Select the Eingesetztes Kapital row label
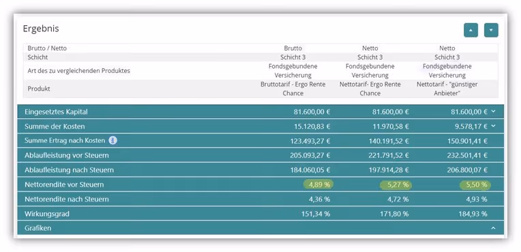521x252 pixels. coord(56,112)
